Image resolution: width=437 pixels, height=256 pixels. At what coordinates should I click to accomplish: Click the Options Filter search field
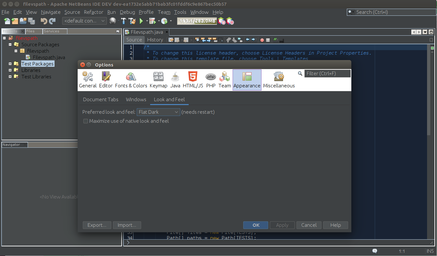pyautogui.click(x=327, y=74)
